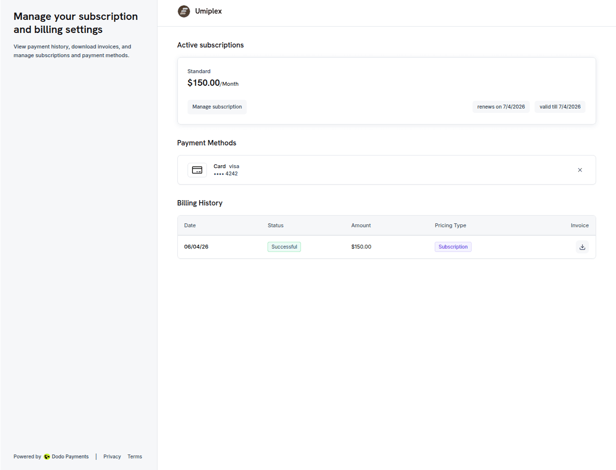This screenshot has height=470, width=616.
Task: Open the Terms link
Action: pyautogui.click(x=135, y=456)
